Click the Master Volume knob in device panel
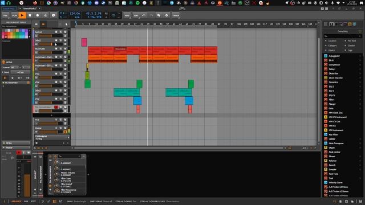This screenshot has height=205, width=365. point(57,174)
